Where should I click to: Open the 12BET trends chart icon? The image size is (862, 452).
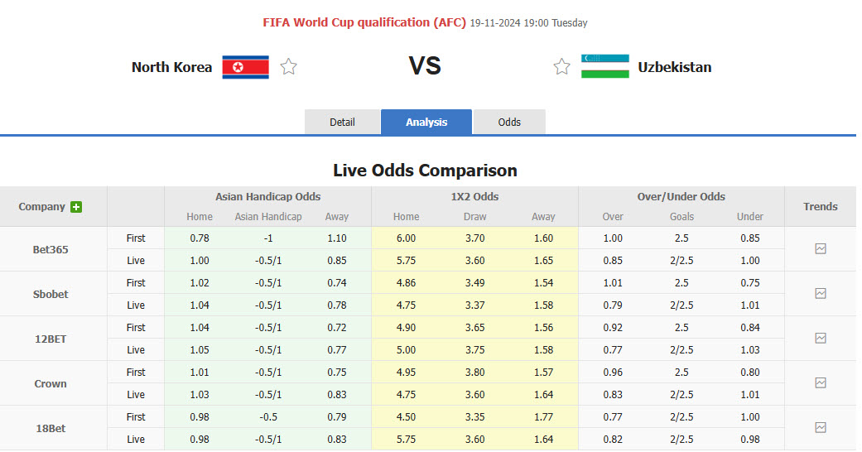pyautogui.click(x=820, y=338)
